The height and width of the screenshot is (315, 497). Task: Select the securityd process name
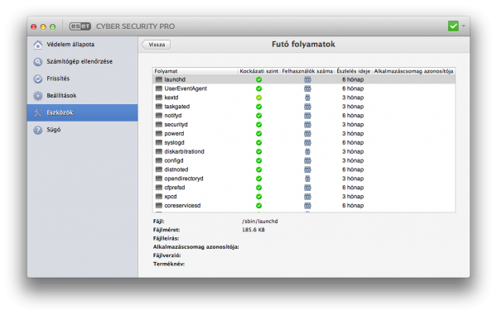(x=176, y=125)
